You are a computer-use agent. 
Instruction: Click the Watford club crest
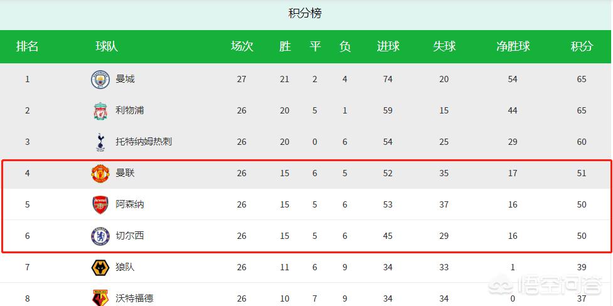click(x=100, y=298)
